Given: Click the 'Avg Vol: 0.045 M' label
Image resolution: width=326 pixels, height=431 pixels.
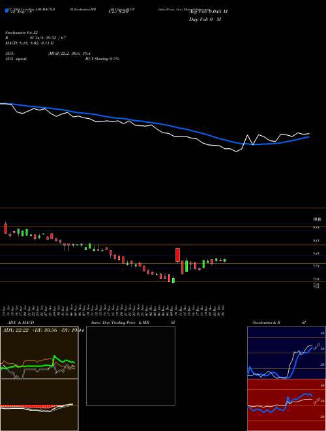Looking at the screenshot, I should tap(208, 12).
